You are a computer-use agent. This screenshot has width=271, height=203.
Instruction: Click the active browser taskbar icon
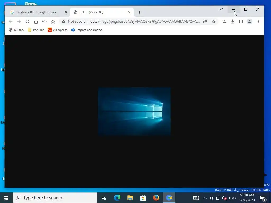pos(169,198)
